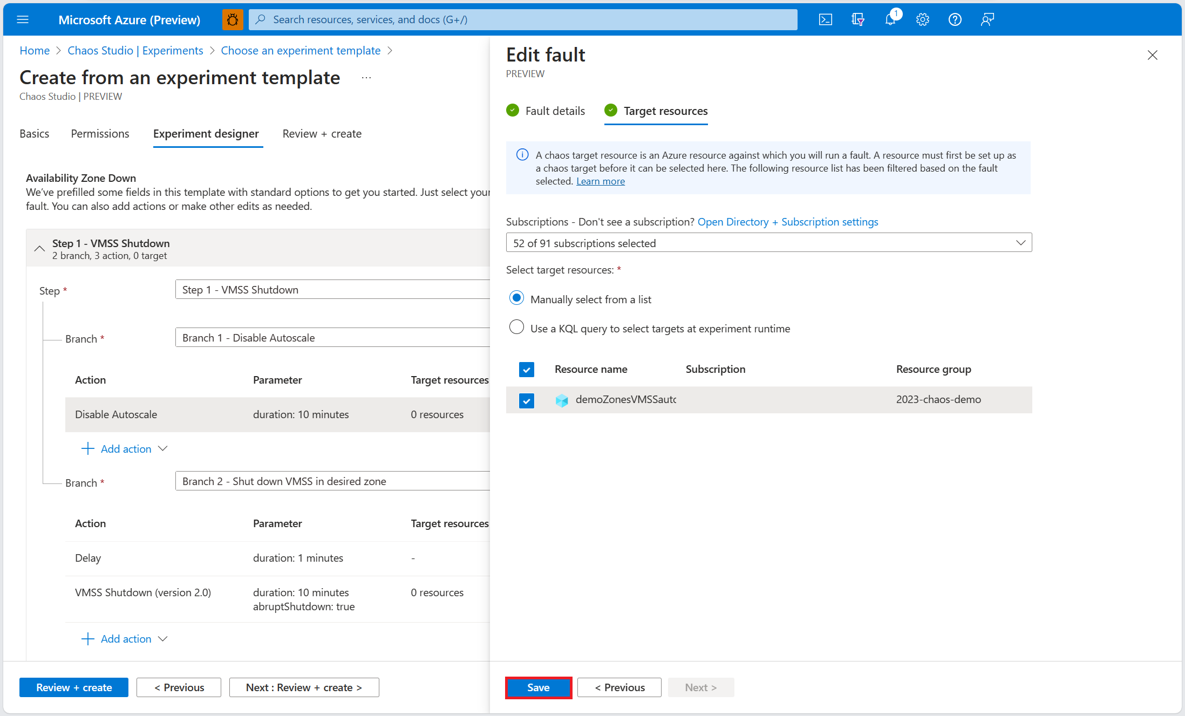Uncheck the demoZonesVMSSauto resource checkbox
The width and height of the screenshot is (1185, 716).
click(526, 400)
